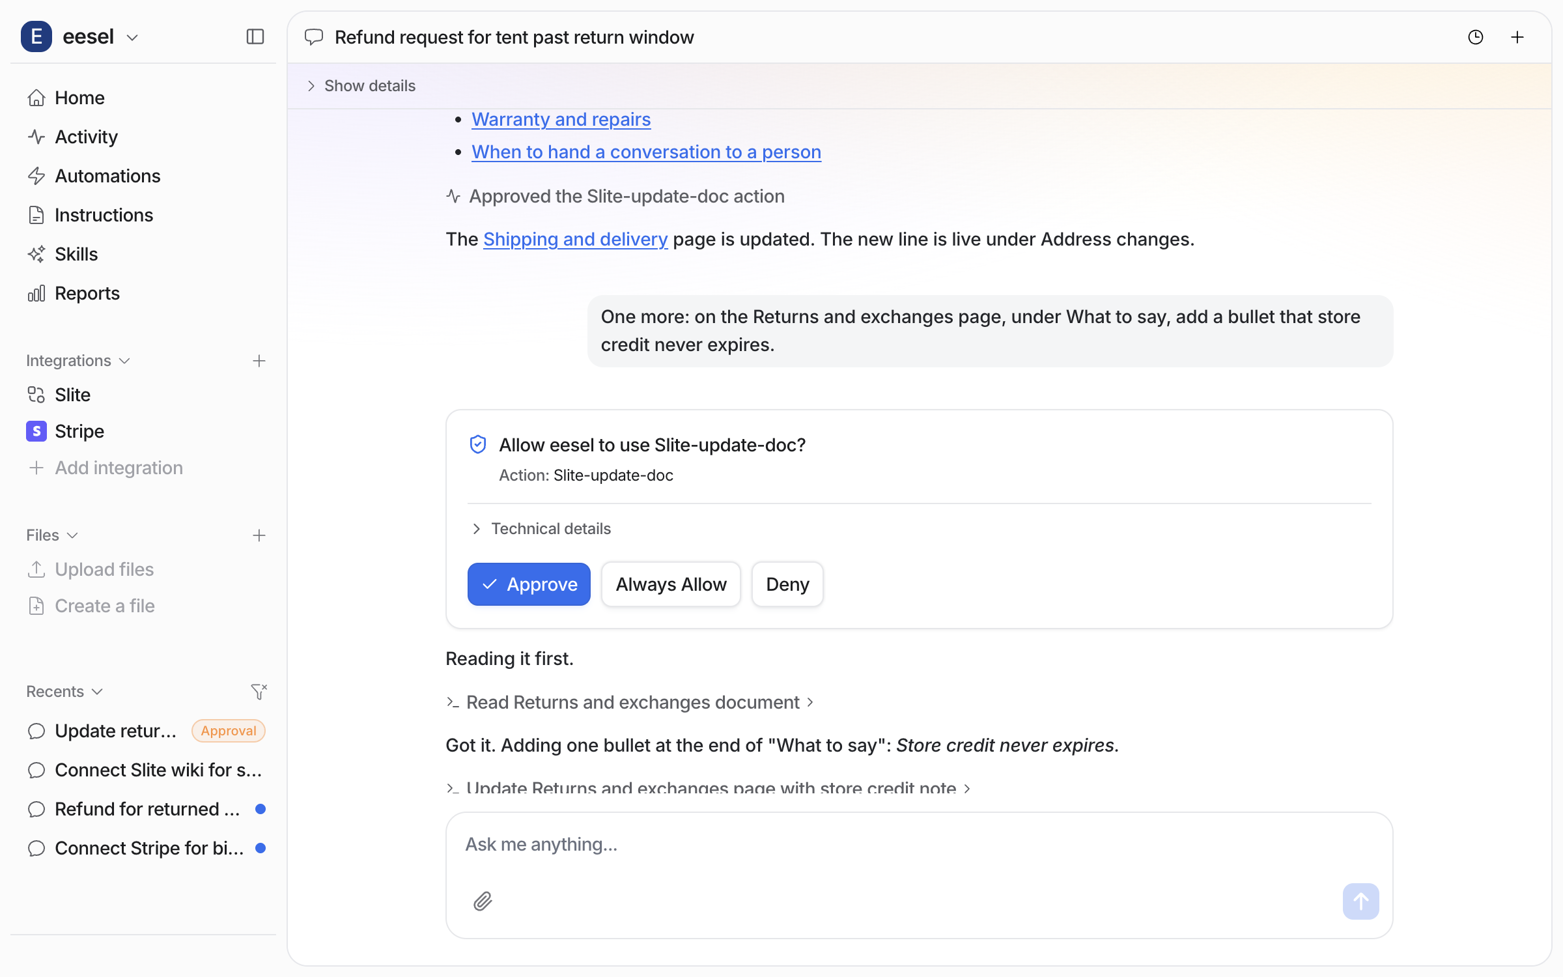Click chat bubble icon beside title
The width and height of the screenshot is (1563, 977).
tap(314, 37)
